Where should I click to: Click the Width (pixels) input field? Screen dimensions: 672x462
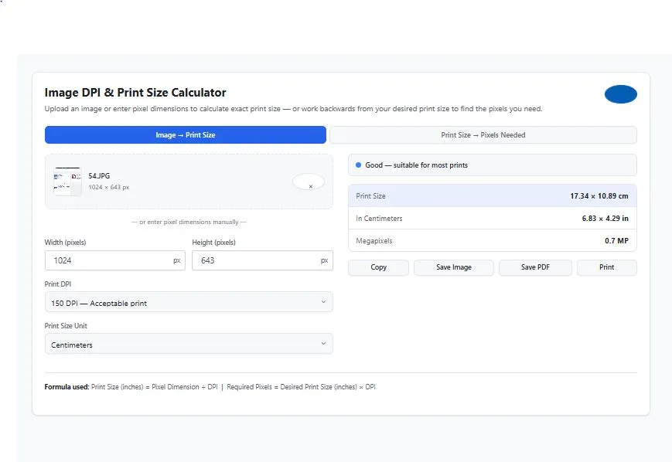coord(115,260)
